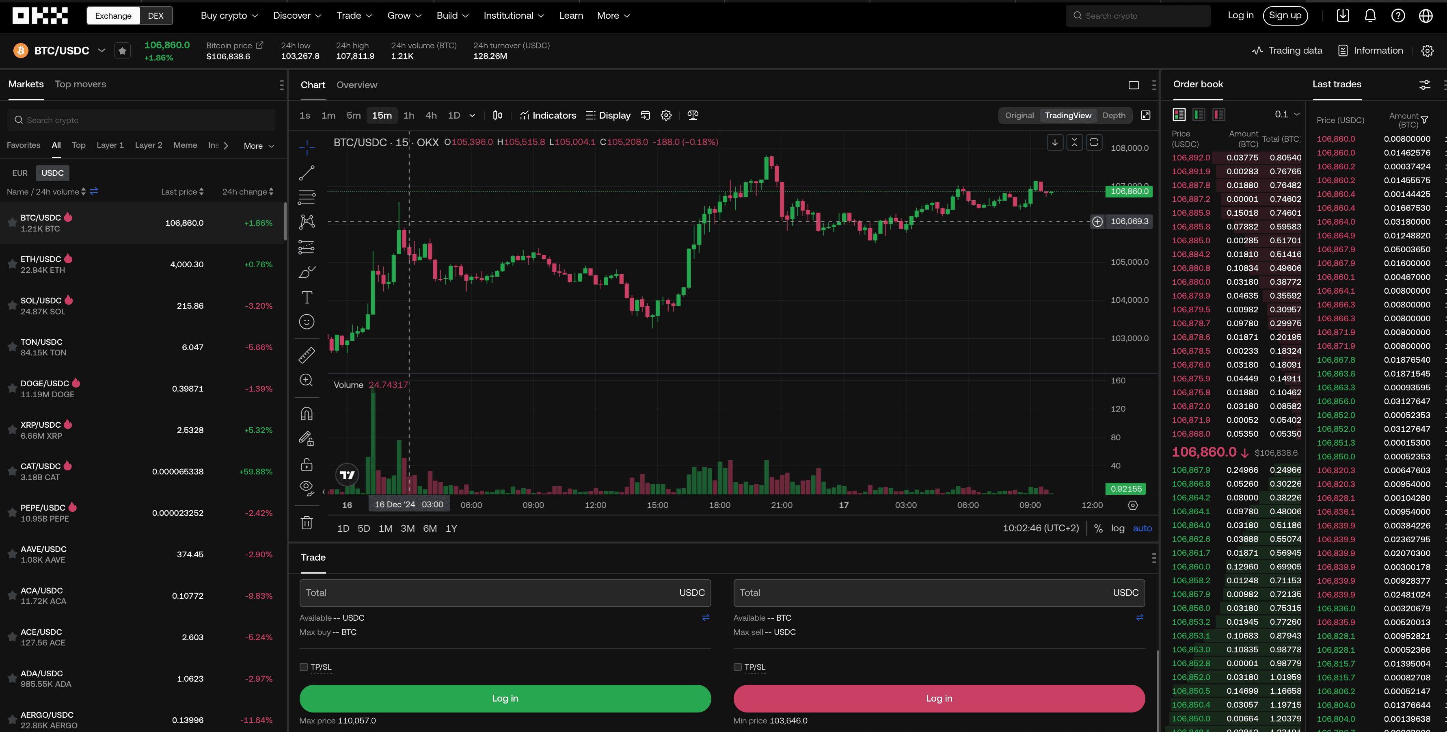
Task: Open the emoji sticker tool
Action: pyautogui.click(x=306, y=322)
